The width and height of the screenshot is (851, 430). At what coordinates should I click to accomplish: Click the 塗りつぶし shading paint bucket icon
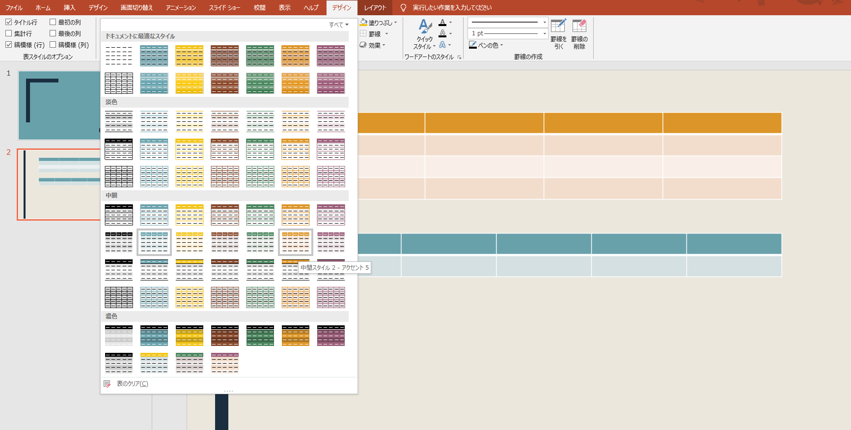[363, 23]
